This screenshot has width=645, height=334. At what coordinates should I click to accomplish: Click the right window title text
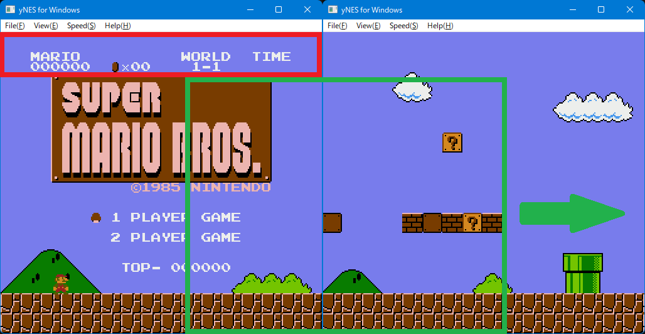pyautogui.click(x=372, y=9)
